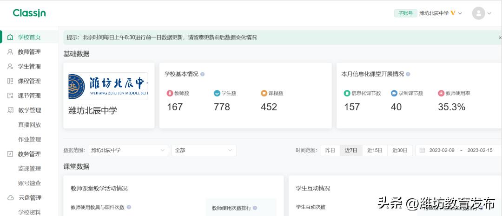Click the home icon beside 学校首页

pyautogui.click(x=10, y=38)
